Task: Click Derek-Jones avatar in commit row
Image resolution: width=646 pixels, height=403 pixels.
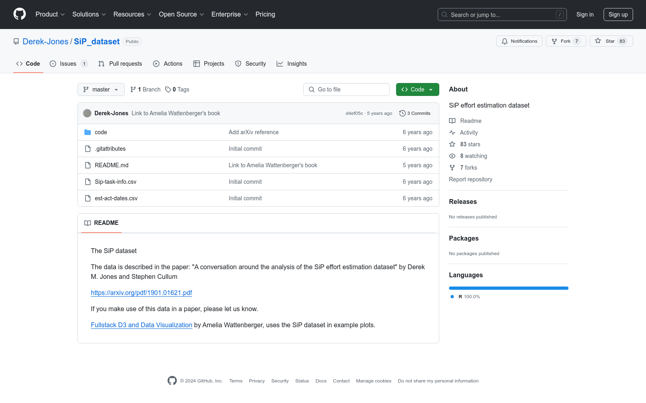Action: point(87,113)
